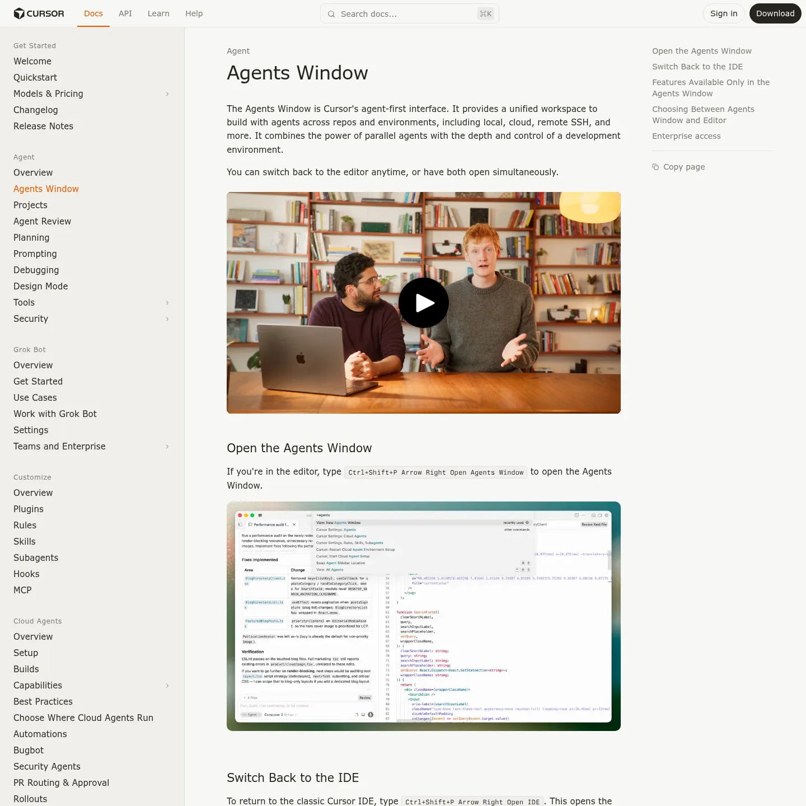
Task: Play the Agents Window intro video
Action: click(x=424, y=303)
